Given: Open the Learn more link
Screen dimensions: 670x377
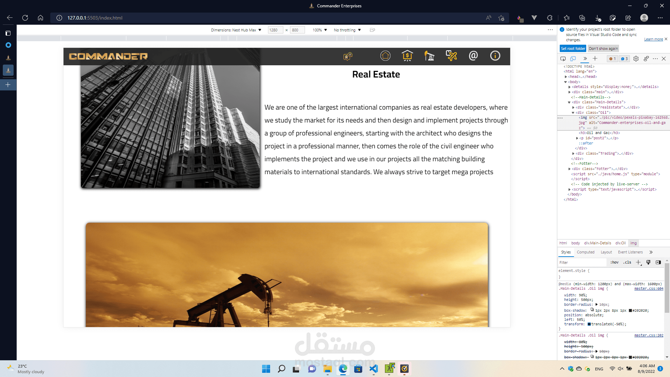Looking at the screenshot, I should 654,39.
